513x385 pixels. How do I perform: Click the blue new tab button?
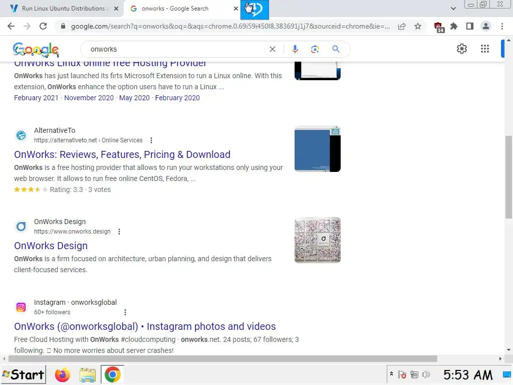pos(254,9)
